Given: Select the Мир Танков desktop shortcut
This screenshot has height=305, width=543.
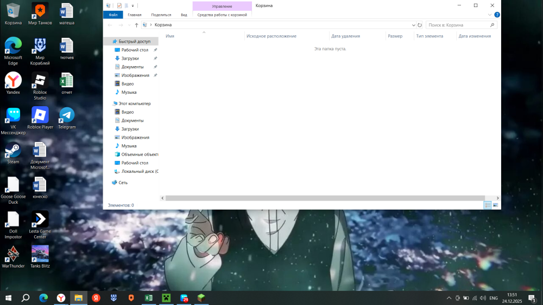Looking at the screenshot, I should (x=40, y=14).
